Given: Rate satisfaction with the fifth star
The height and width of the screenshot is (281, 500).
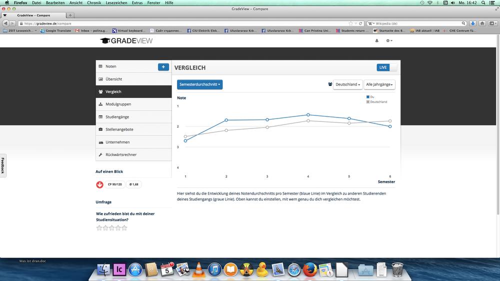Looking at the screenshot, I should (124, 228).
